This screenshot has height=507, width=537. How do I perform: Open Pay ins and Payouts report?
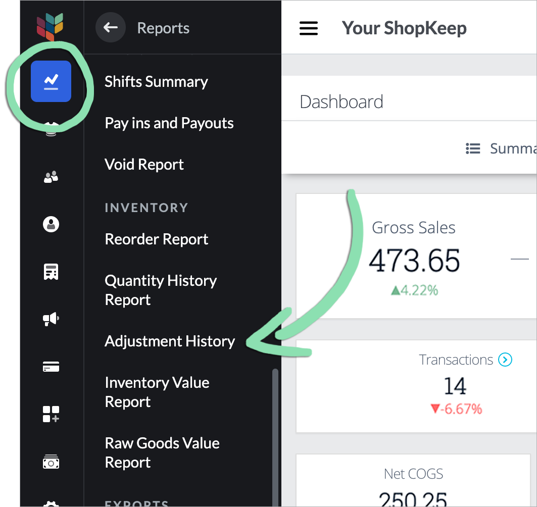click(x=169, y=123)
